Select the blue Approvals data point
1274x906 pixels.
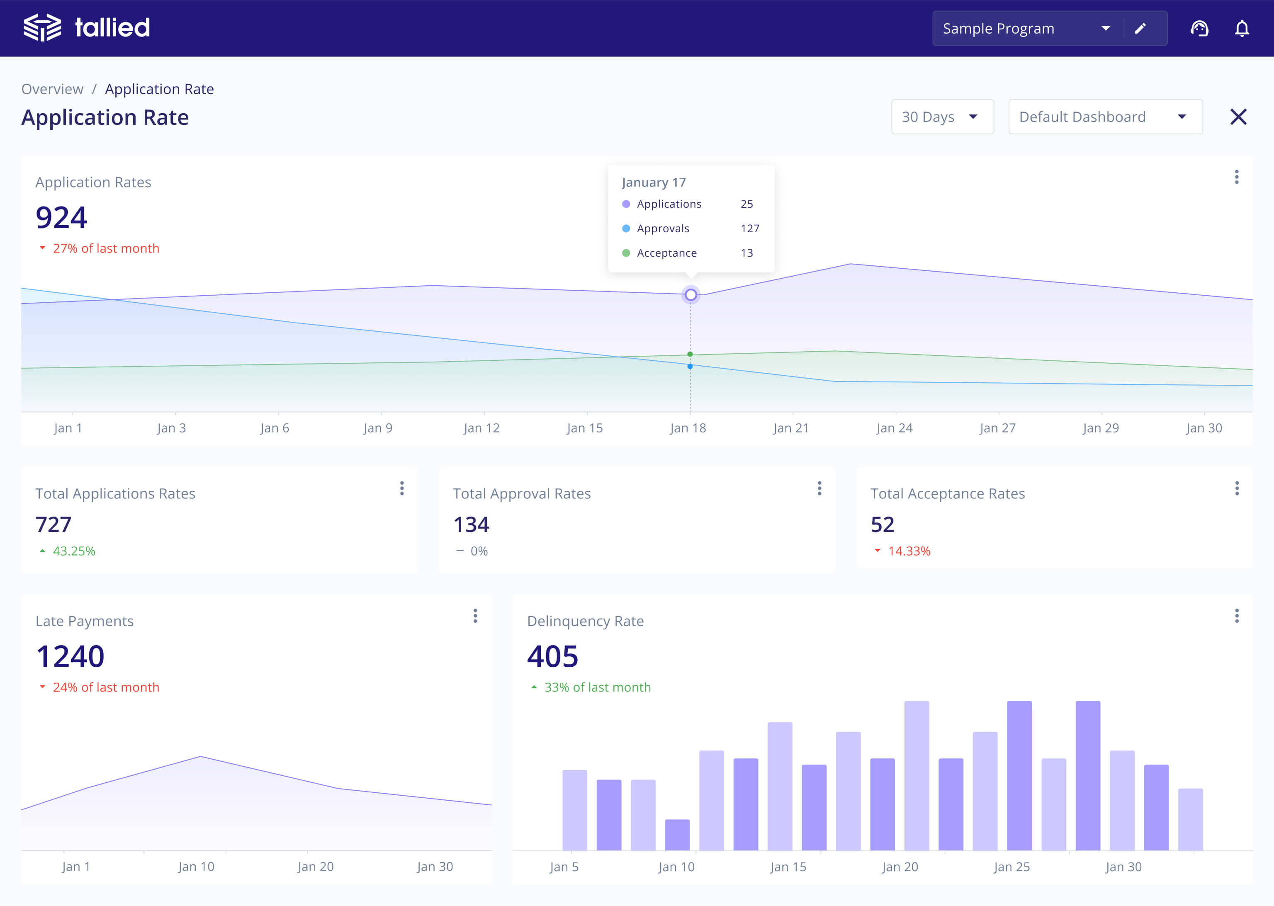click(x=690, y=367)
